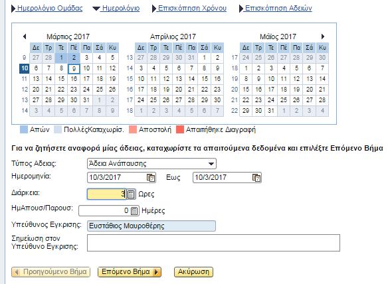This screenshot has width=390, height=284.
Task: Click the Απρίλιος 2017 month title
Action: [x=173, y=36]
